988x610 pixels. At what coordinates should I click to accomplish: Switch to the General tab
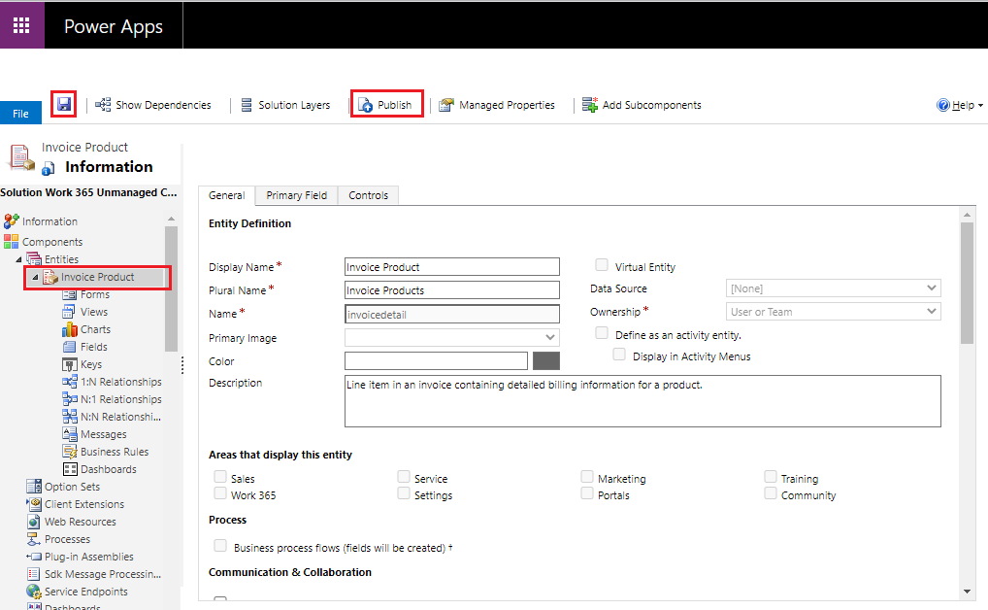click(227, 195)
